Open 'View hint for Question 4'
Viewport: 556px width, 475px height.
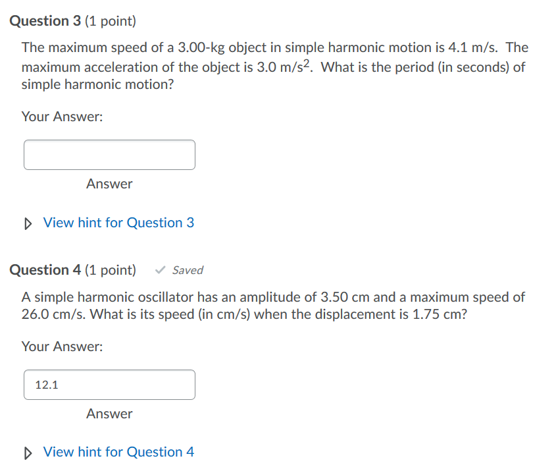pos(118,453)
